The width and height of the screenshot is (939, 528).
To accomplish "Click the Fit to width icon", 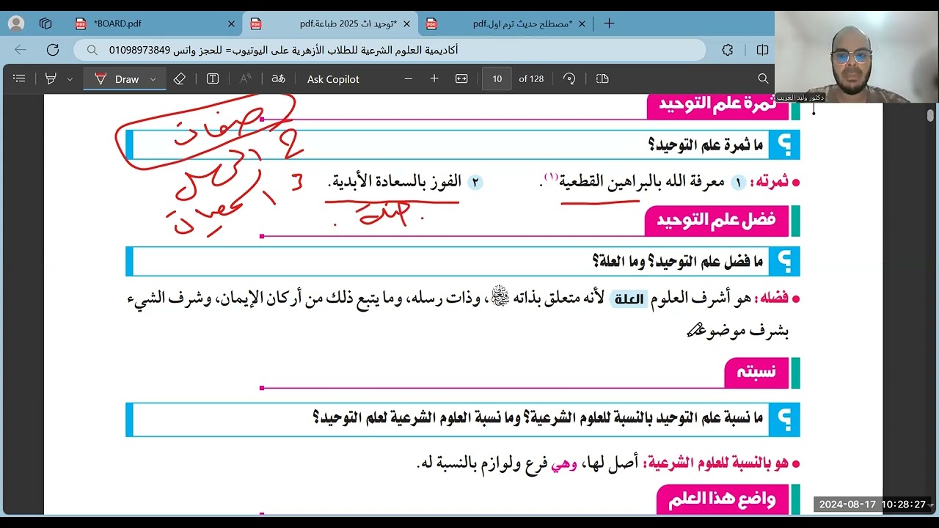I will pos(461,78).
